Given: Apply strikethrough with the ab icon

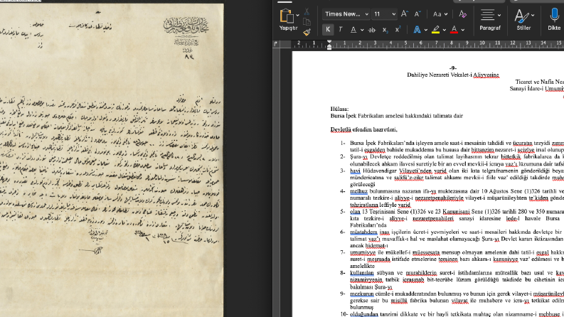Looking at the screenshot, I should pyautogui.click(x=372, y=30).
